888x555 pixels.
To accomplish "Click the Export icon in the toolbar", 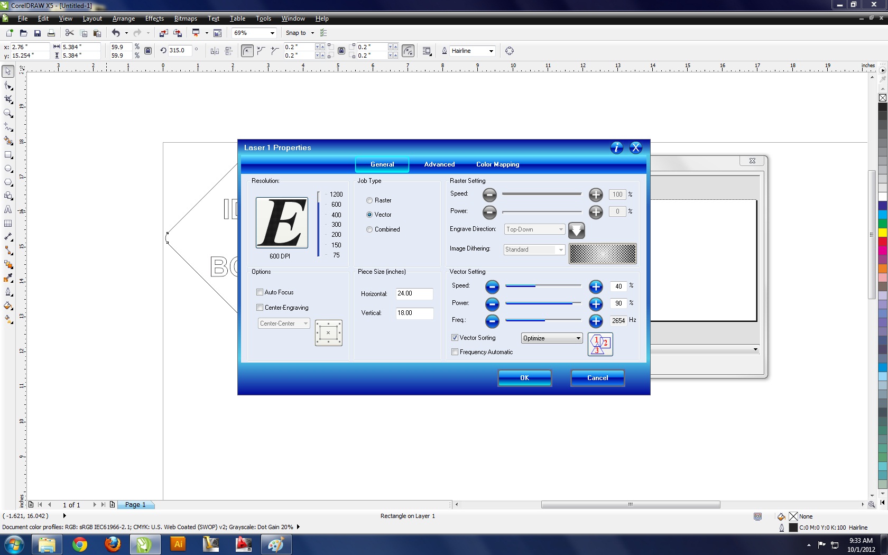I will [x=178, y=33].
